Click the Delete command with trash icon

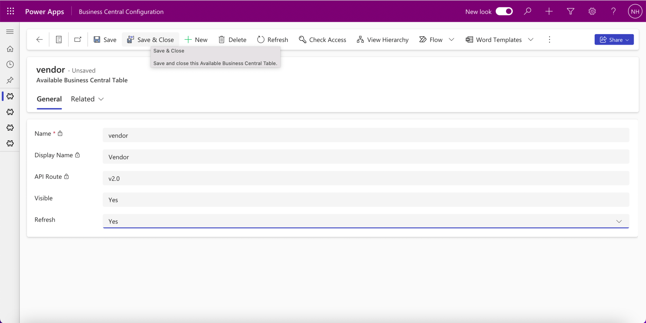pyautogui.click(x=232, y=39)
